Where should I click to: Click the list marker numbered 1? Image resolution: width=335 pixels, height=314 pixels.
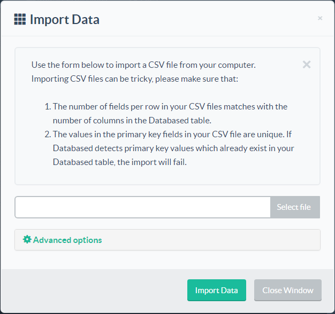pos(48,107)
